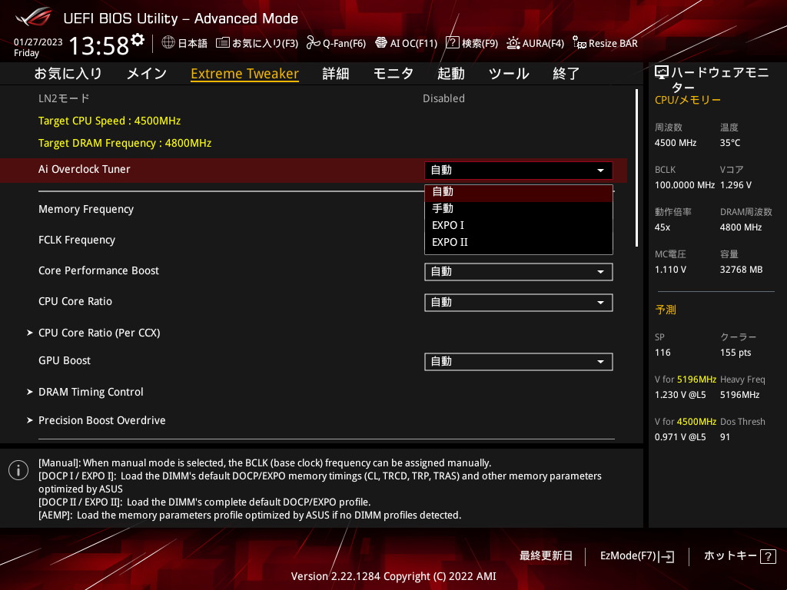Click the ROG logo icon
787x590 pixels.
(33, 17)
